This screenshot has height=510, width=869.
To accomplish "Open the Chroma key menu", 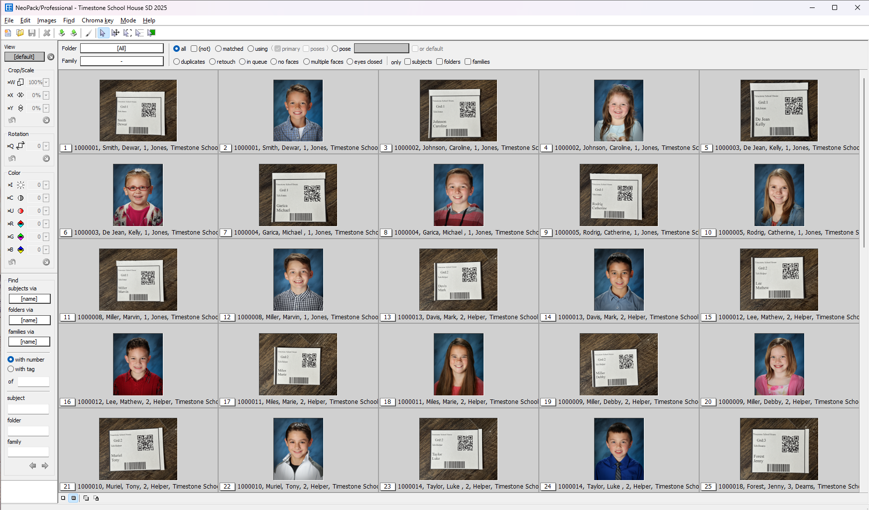I will coord(98,20).
